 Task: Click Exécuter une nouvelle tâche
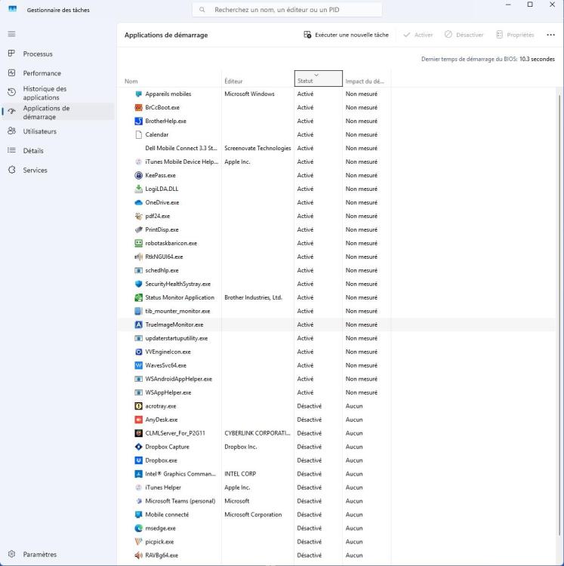(346, 35)
